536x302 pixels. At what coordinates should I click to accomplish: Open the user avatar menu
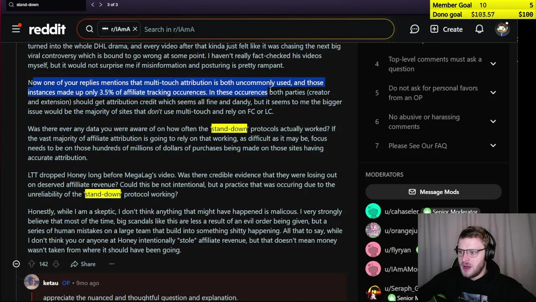[x=502, y=29]
